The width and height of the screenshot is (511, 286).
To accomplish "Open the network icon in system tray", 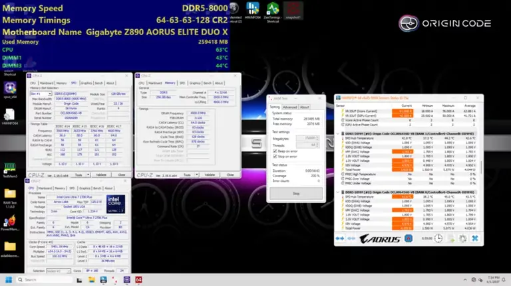I will point(474,280).
